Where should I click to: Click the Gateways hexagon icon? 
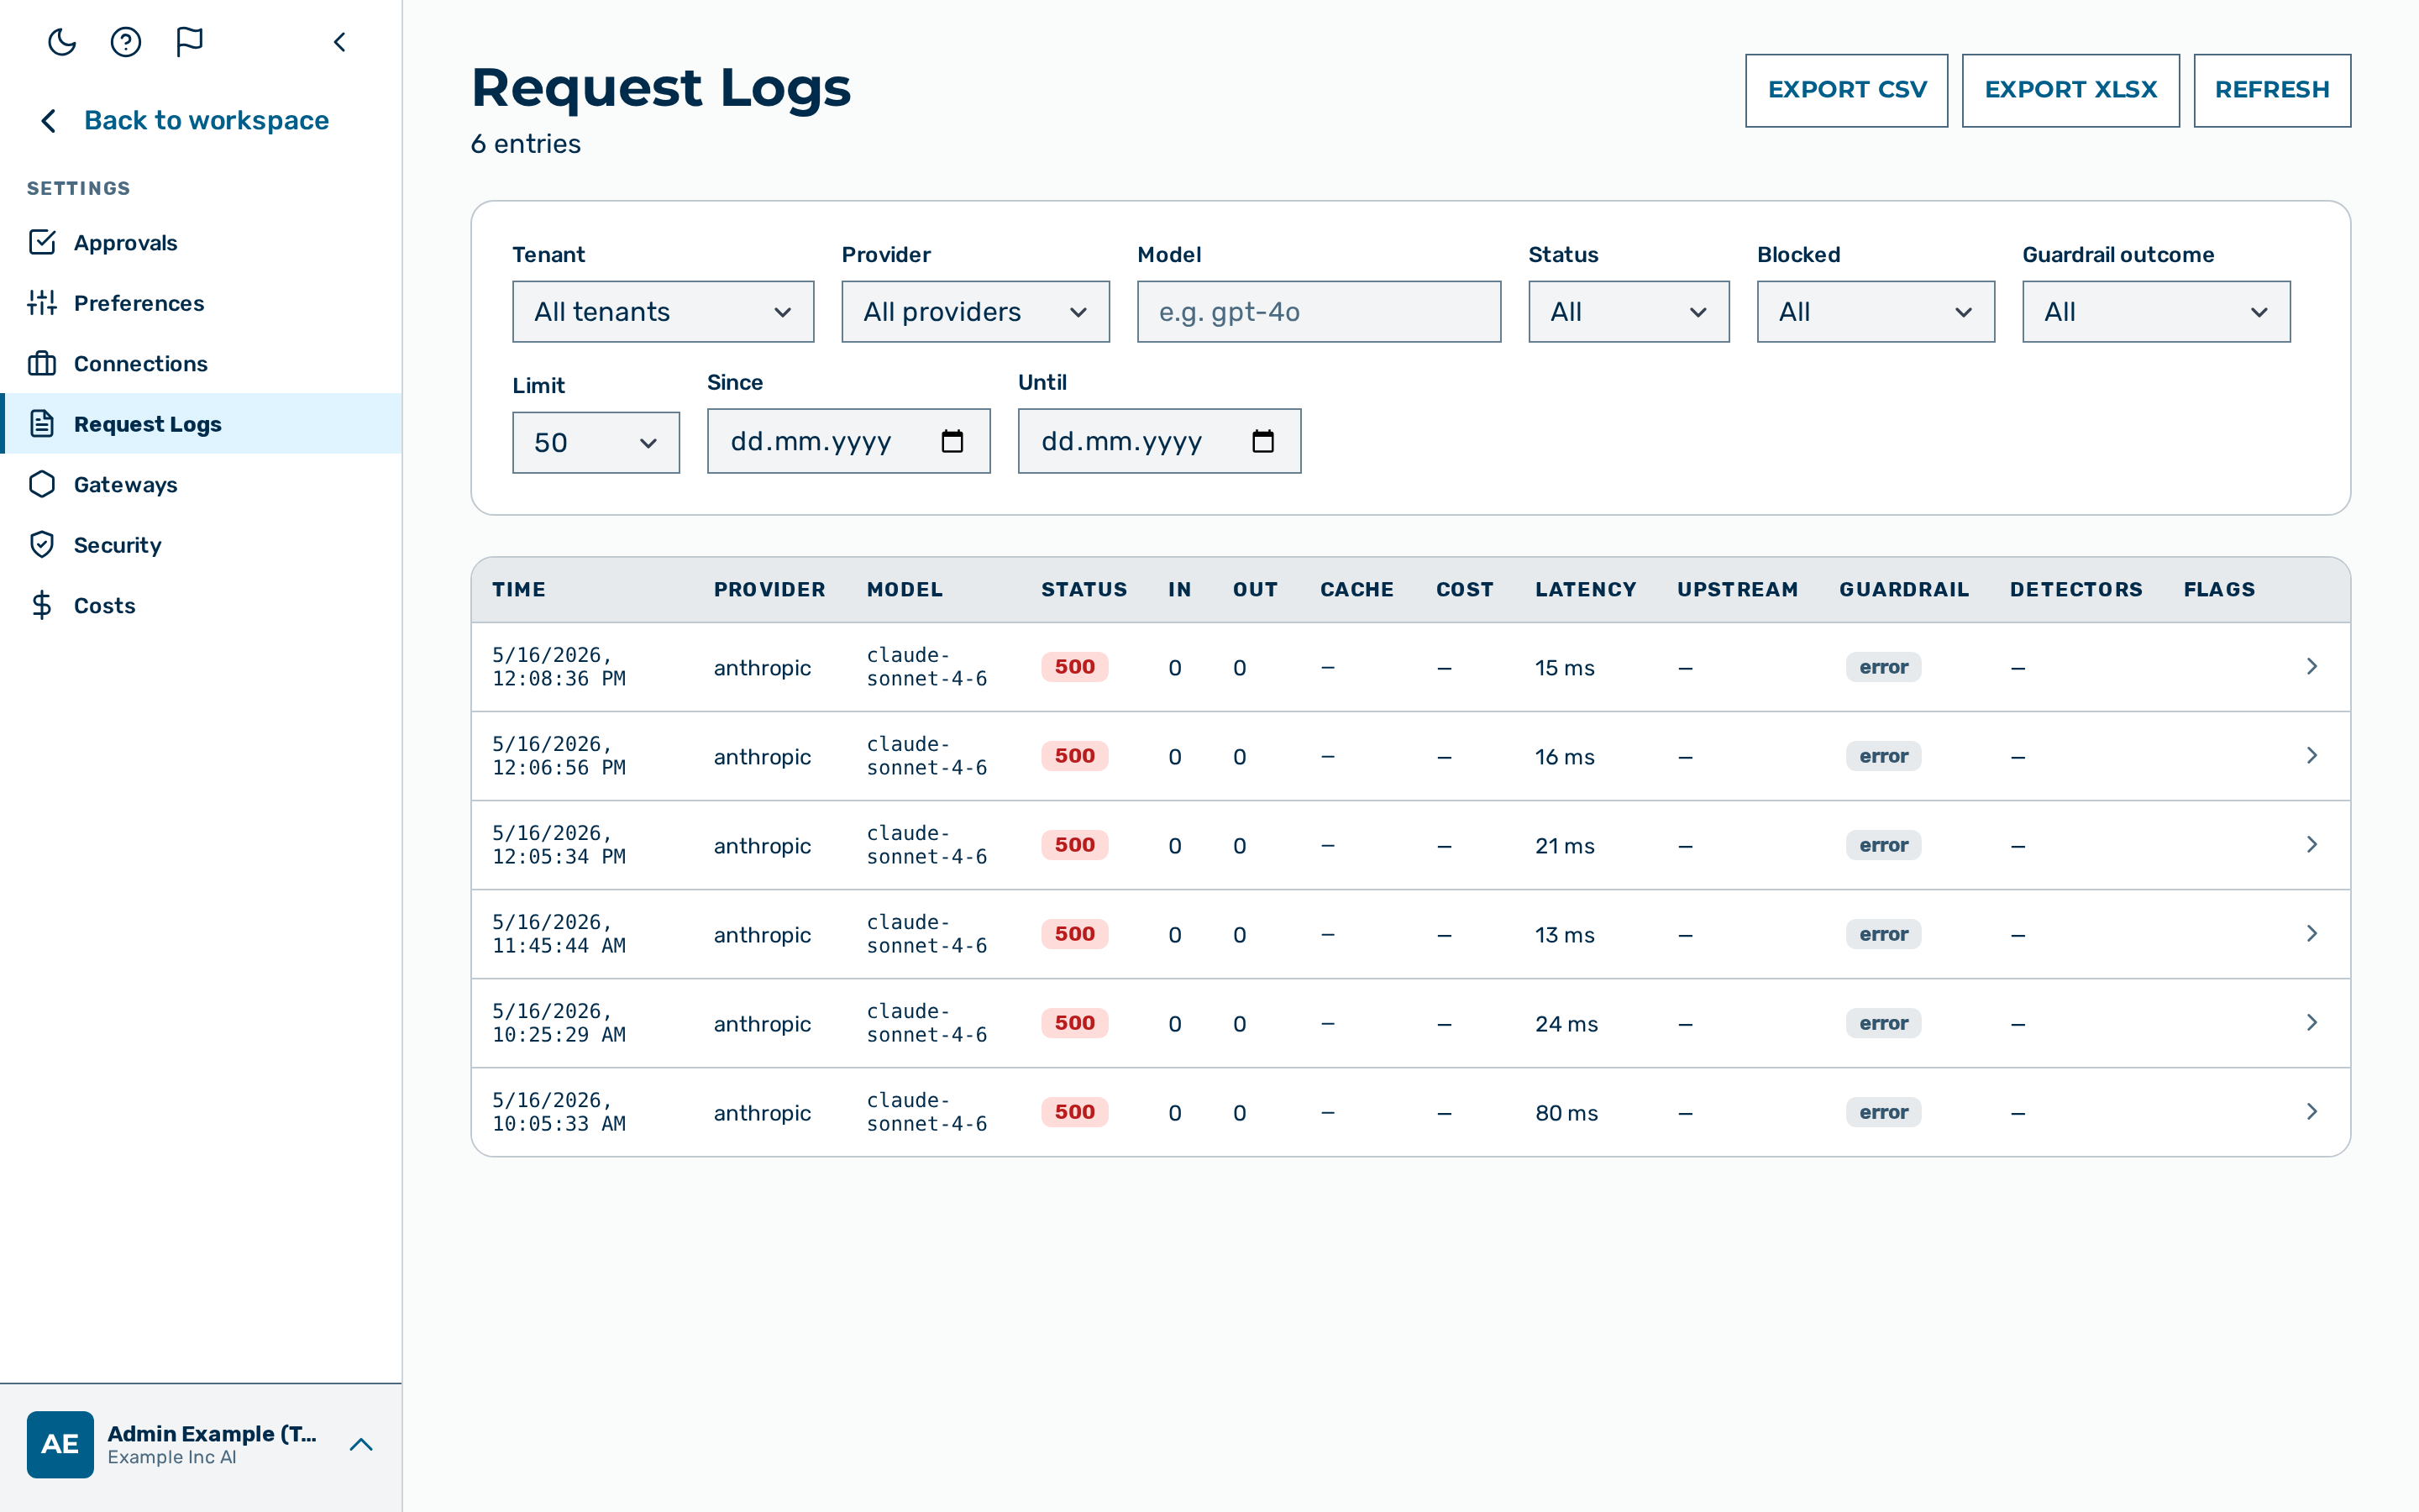[42, 484]
